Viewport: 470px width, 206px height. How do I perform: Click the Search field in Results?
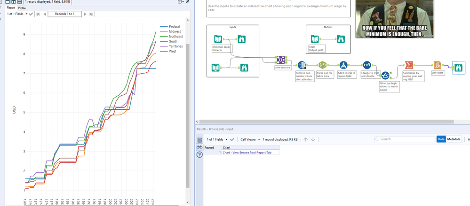[405, 139]
